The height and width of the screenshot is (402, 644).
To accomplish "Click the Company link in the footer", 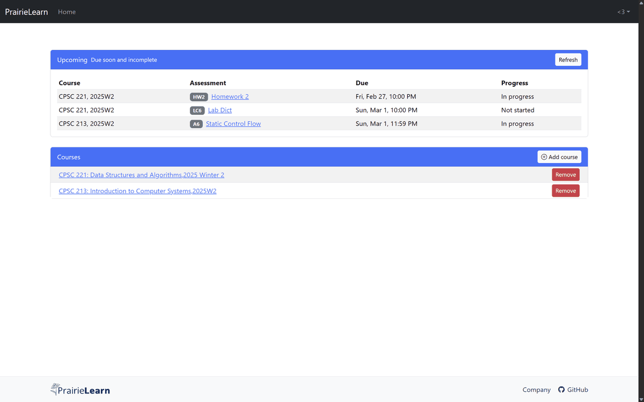I will 536,390.
